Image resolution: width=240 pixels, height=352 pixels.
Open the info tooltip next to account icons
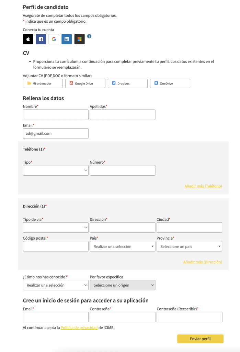pos(89,37)
